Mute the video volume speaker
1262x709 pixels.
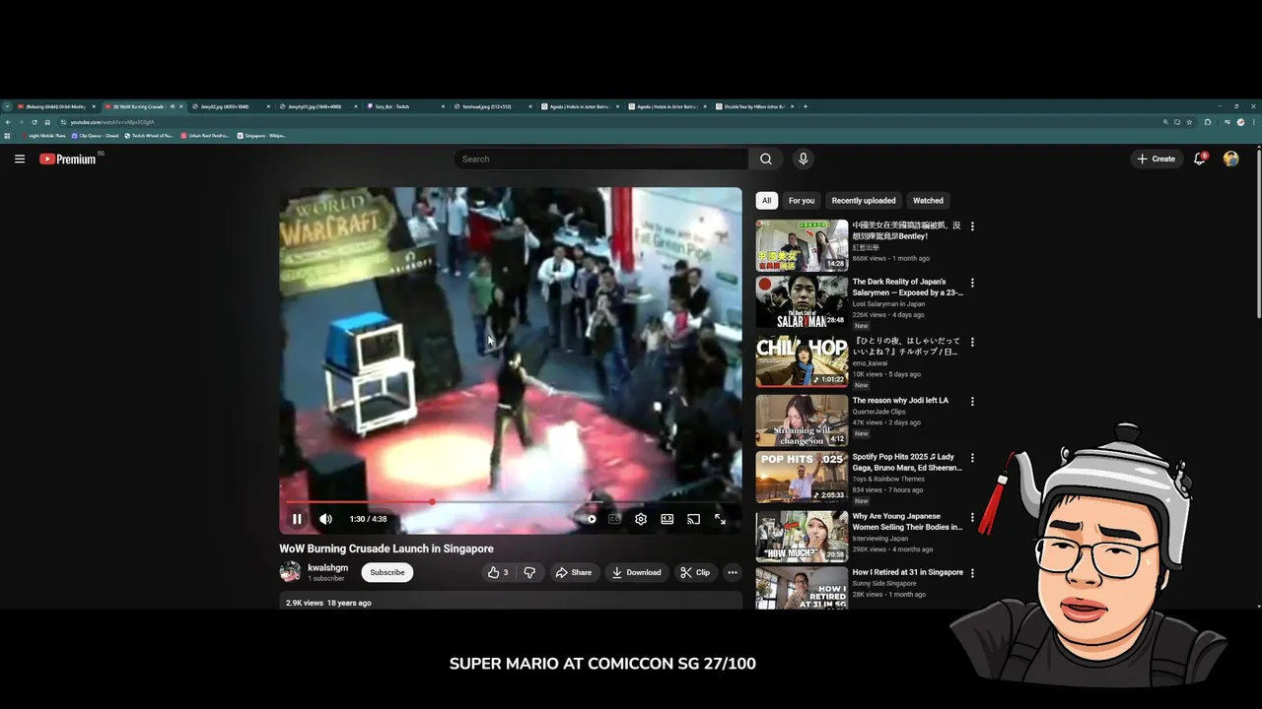325,519
